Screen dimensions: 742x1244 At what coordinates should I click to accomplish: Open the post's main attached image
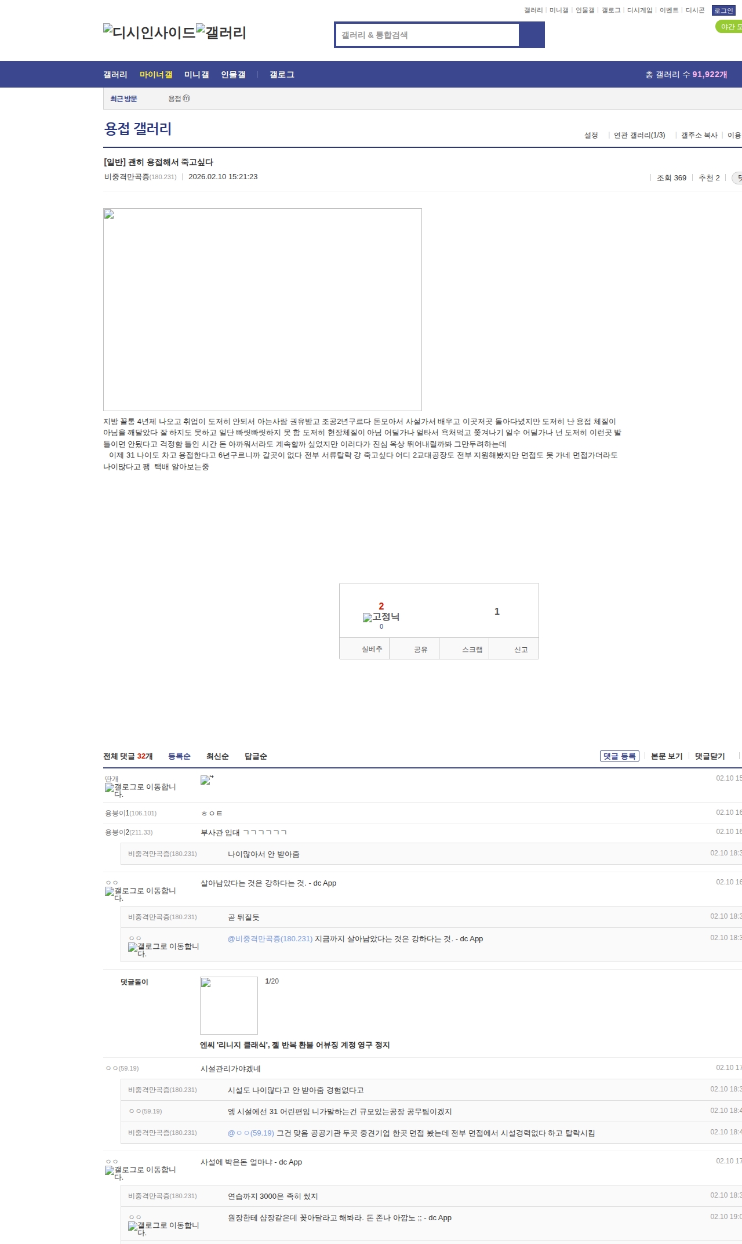(x=263, y=310)
